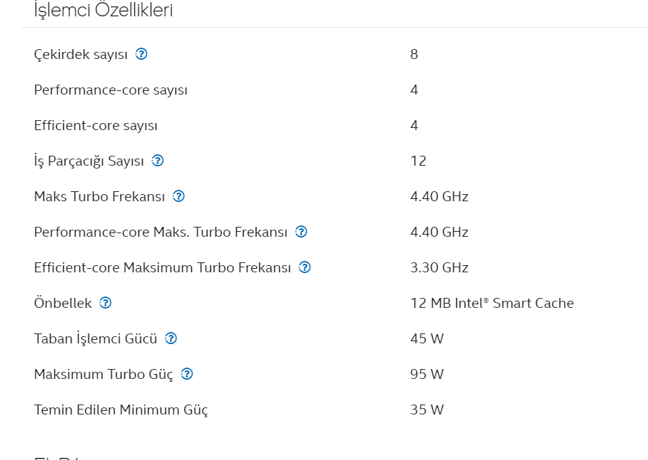Click the 95 W maximum turbo power value
The image size is (648, 460).
(x=427, y=375)
